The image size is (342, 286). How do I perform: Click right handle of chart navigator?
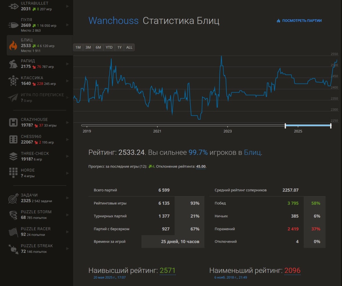(331, 126)
